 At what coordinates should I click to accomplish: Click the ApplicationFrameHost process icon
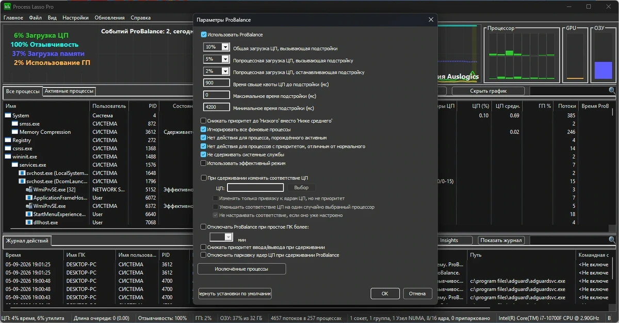pos(29,198)
